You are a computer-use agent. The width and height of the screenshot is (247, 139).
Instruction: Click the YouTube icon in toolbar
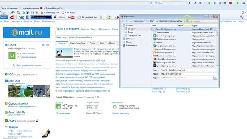click(x=71, y=17)
